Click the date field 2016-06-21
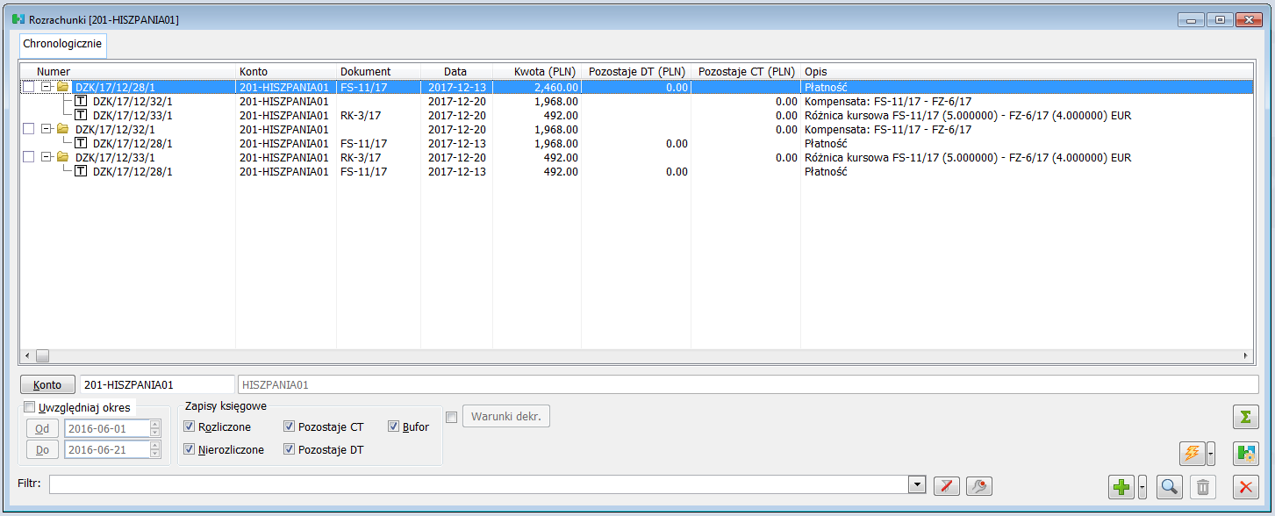This screenshot has height=516, width=1275. (x=106, y=449)
